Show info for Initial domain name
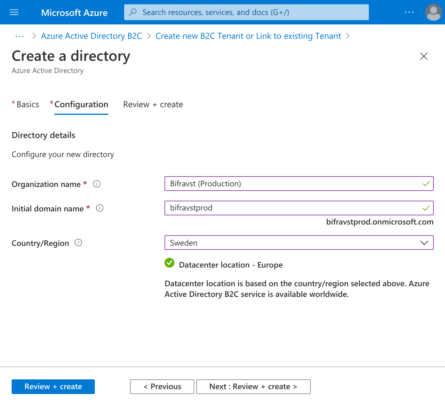Viewport: 445px width, 409px height. coord(100,208)
